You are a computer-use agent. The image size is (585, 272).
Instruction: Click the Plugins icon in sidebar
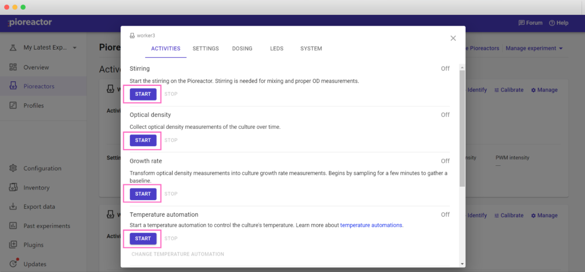coord(13,245)
